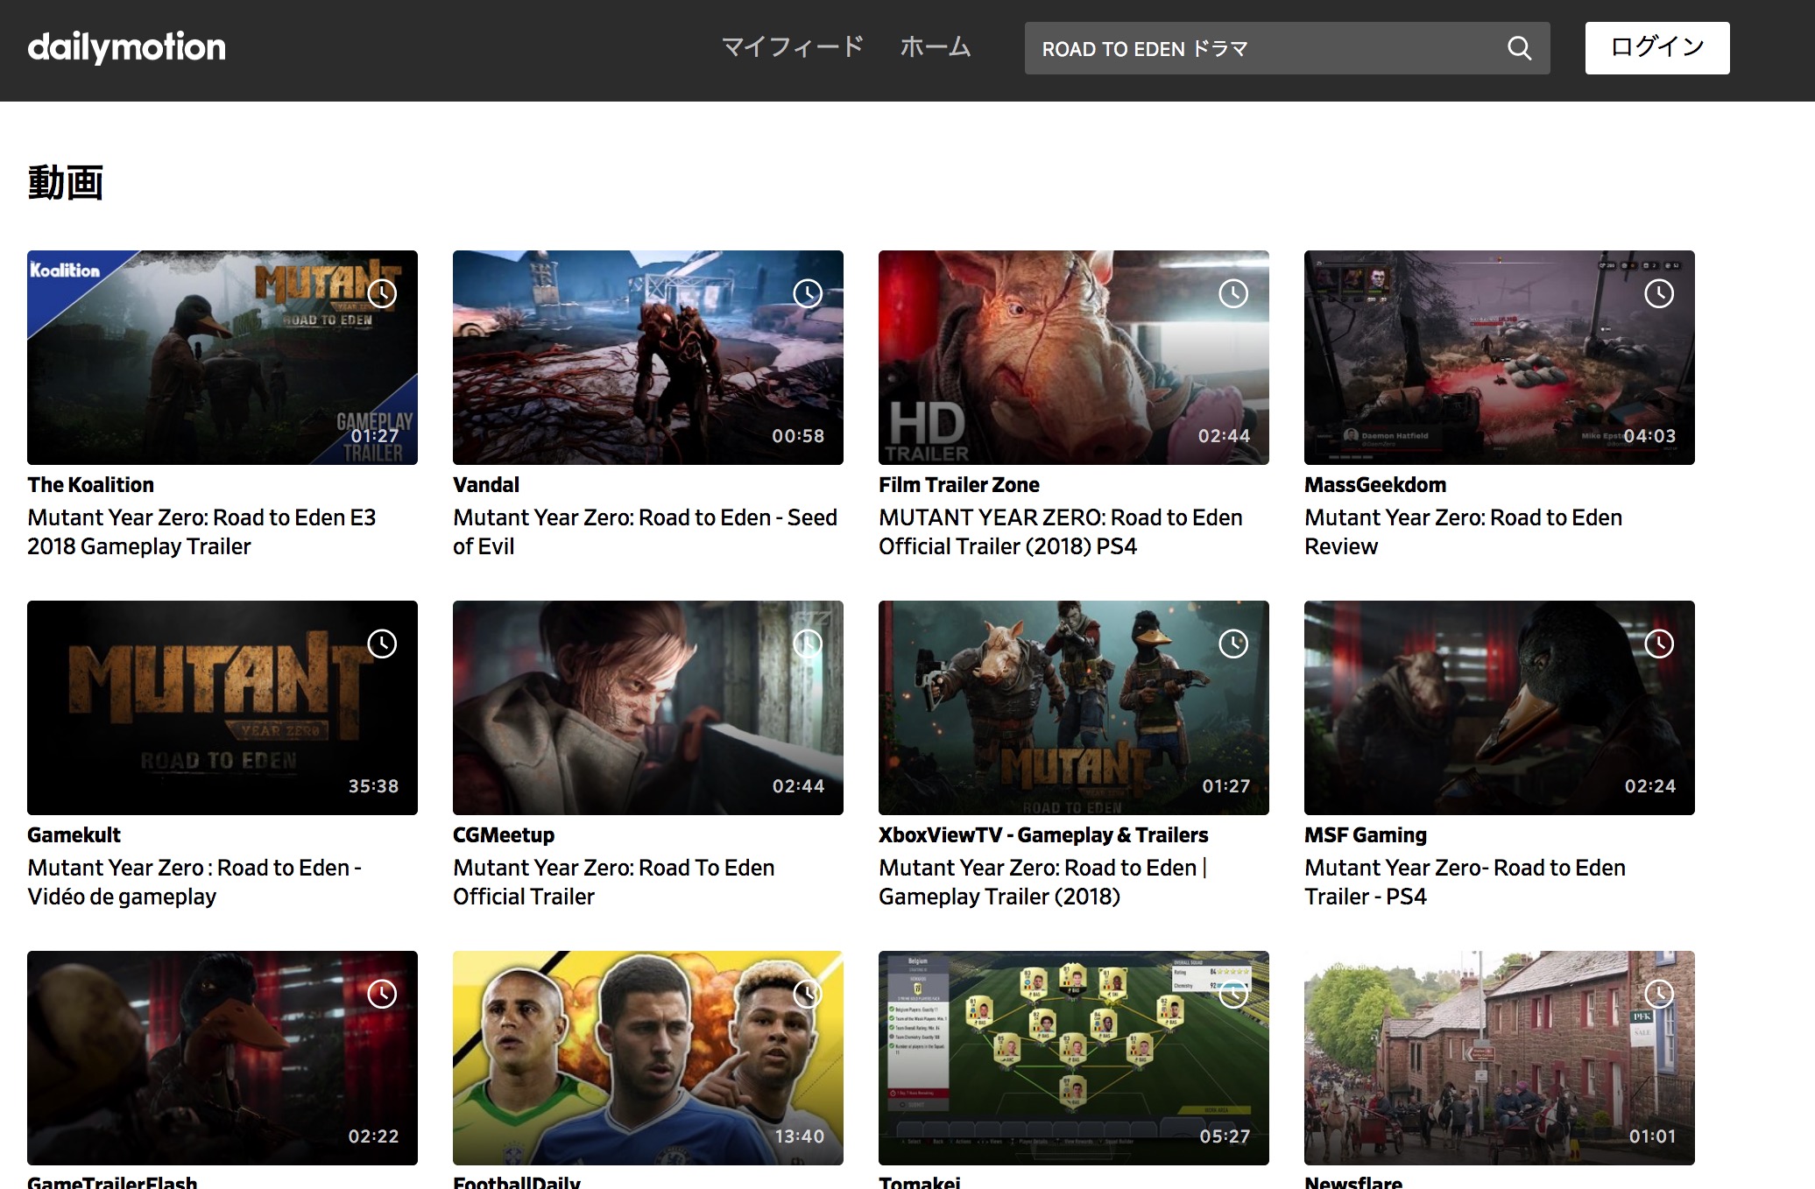Open MSF Gaming channel link

click(x=1366, y=835)
